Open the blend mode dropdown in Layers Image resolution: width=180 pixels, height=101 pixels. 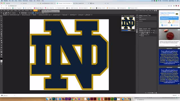pyautogui.click(x=143, y=31)
